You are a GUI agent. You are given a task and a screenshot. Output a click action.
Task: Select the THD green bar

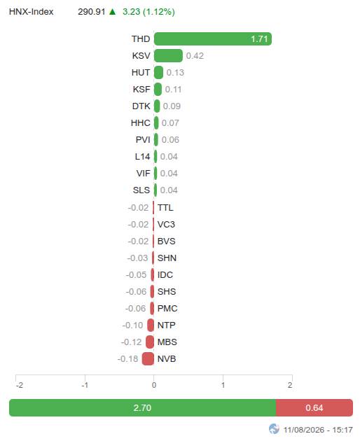click(x=213, y=38)
